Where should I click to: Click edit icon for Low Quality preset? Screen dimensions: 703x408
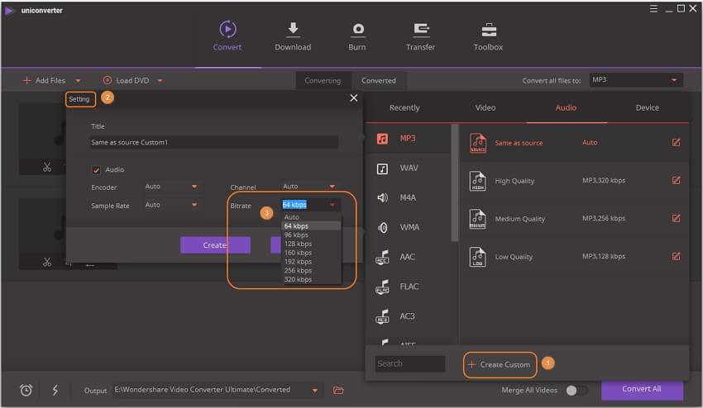tap(677, 257)
